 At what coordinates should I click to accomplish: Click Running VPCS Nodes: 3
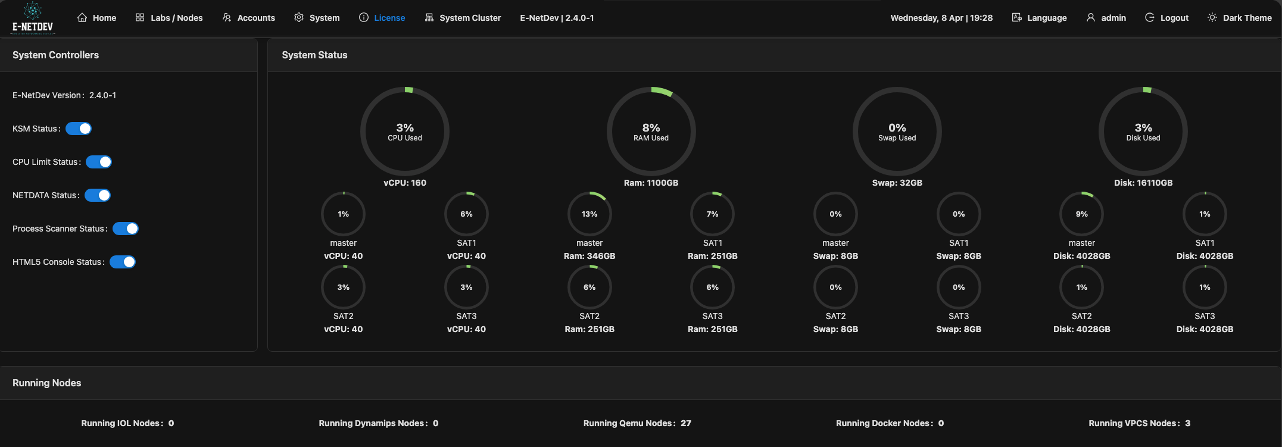tap(1140, 423)
